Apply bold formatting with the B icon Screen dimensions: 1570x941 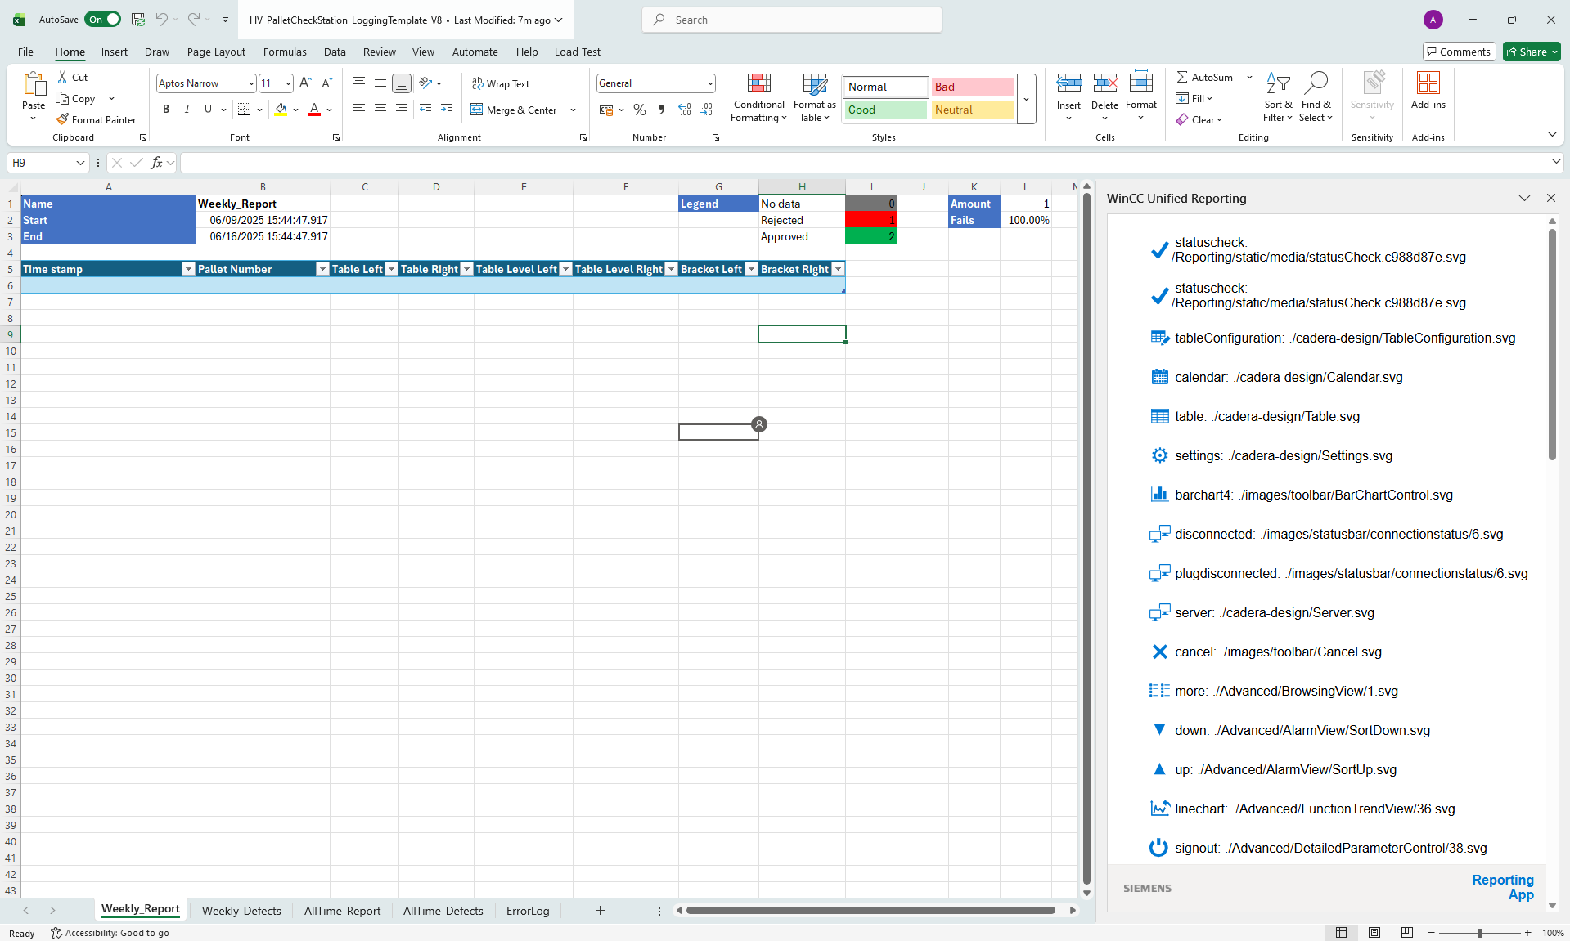pyautogui.click(x=166, y=110)
